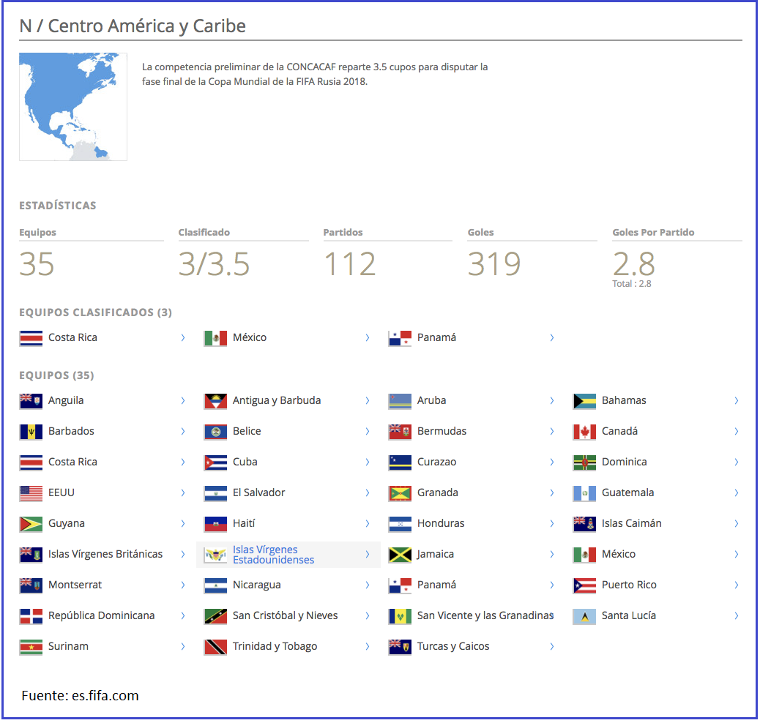Open the Bahamas flag icon
Screen dimensions: 760x723
click(584, 401)
